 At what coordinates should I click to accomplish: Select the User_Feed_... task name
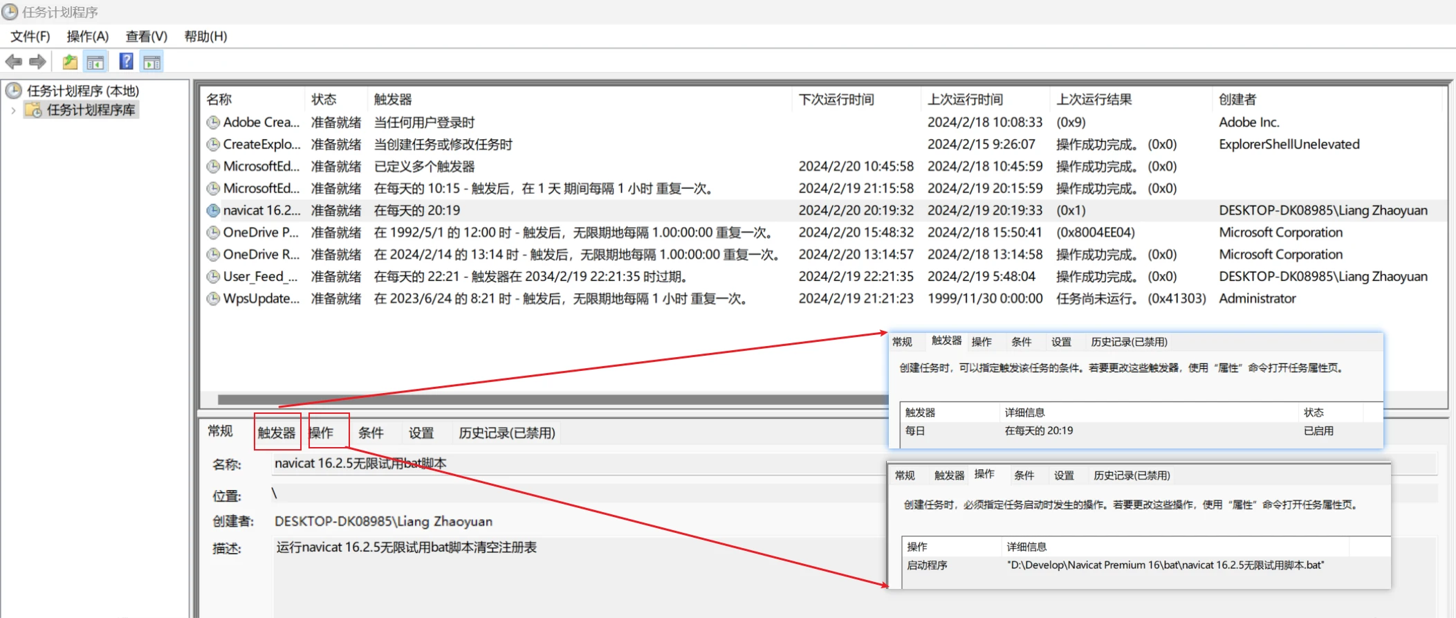(x=260, y=277)
